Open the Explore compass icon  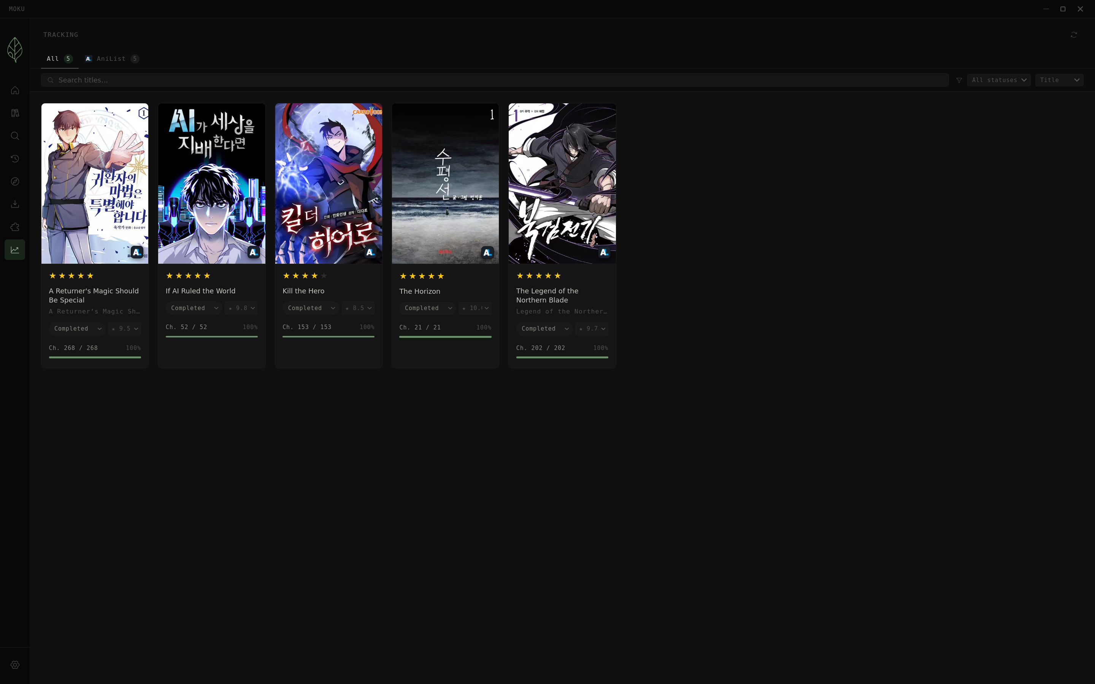pos(15,181)
